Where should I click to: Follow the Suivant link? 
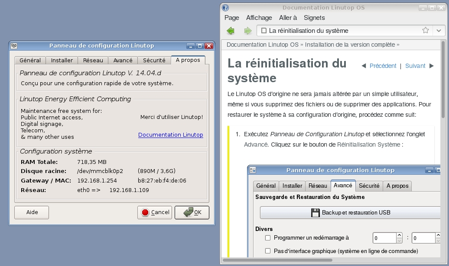[415, 66]
